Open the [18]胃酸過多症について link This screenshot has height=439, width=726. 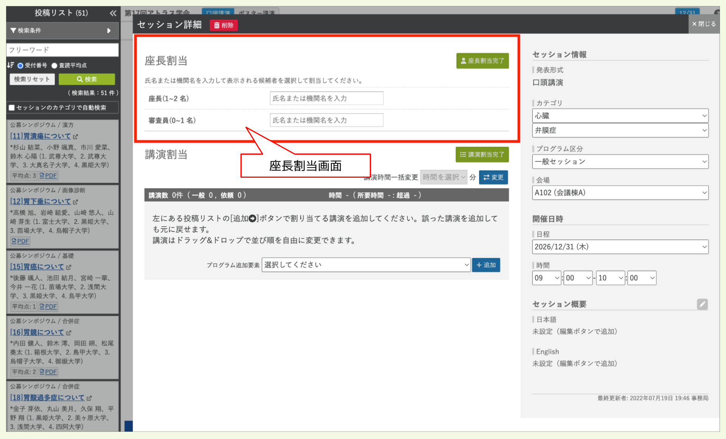tap(47, 398)
